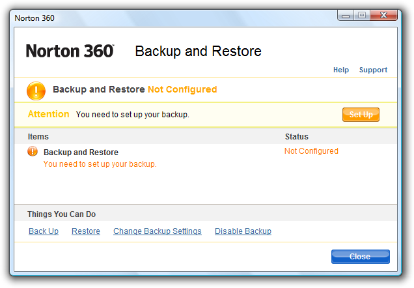Click the orange 'You need to set up your backup' message
The image size is (414, 288).
[100, 164]
